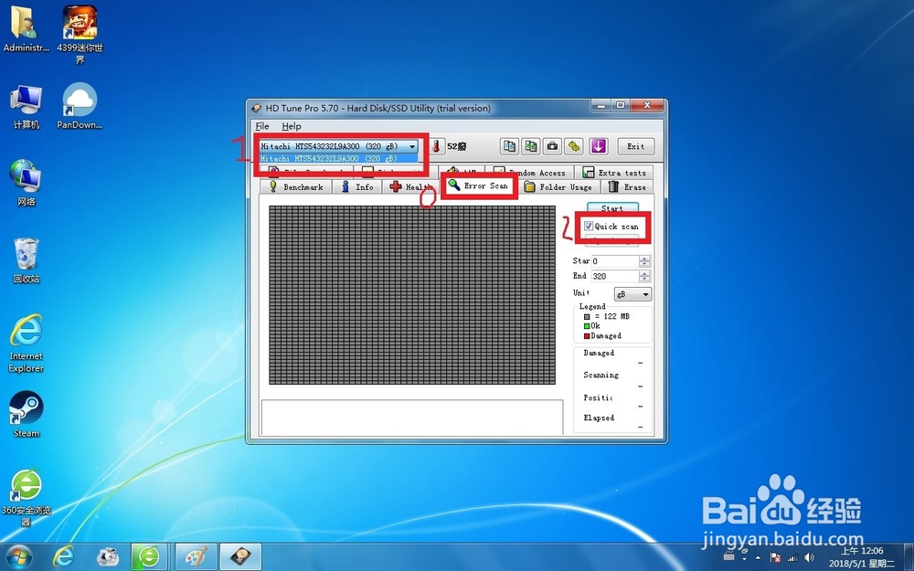Click the media player taskbar icon
Screen dimensions: 914x571
107,557
